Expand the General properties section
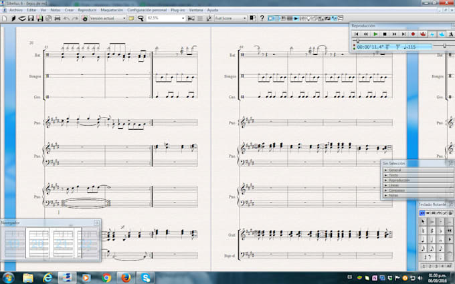This screenshot has height=284, width=455. [418, 170]
